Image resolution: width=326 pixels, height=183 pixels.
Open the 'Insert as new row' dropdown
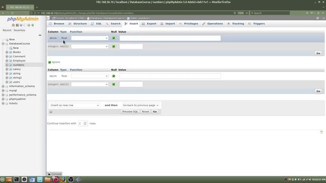[x=75, y=105]
